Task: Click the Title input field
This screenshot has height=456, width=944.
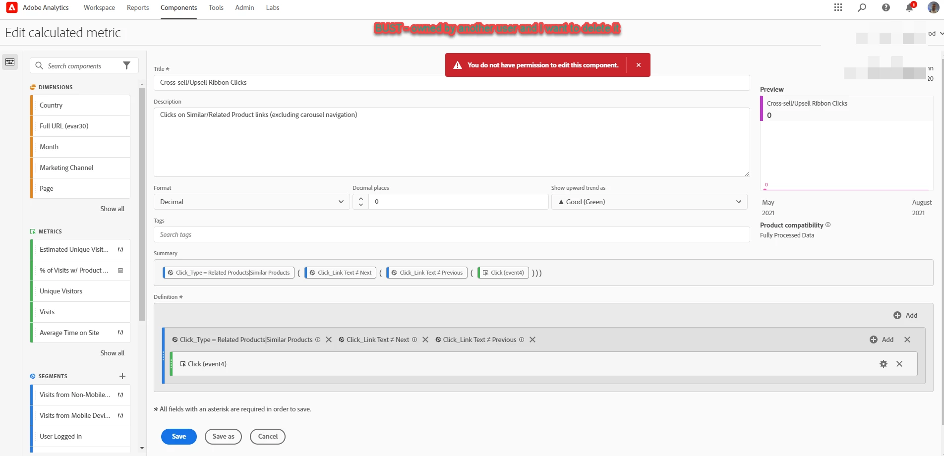Action: [451, 83]
